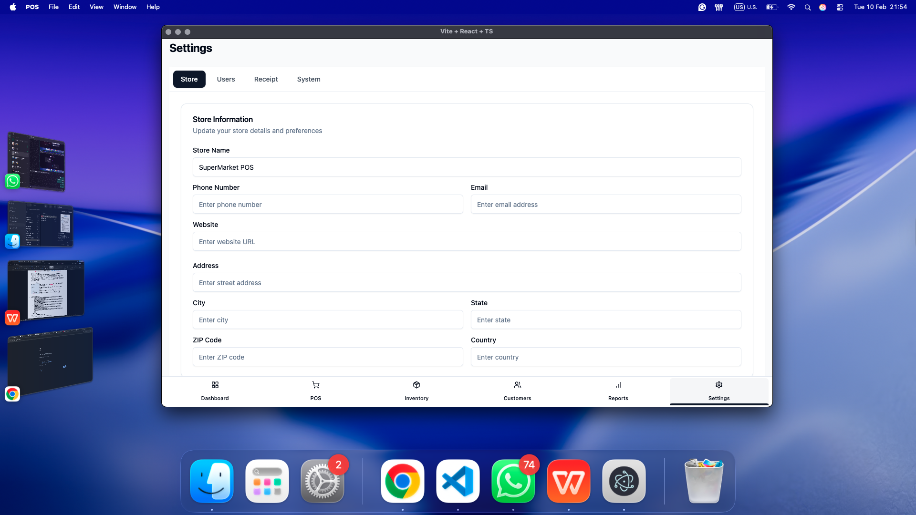The width and height of the screenshot is (916, 515).
Task: Open Reports via the bar chart icon
Action: (x=618, y=391)
